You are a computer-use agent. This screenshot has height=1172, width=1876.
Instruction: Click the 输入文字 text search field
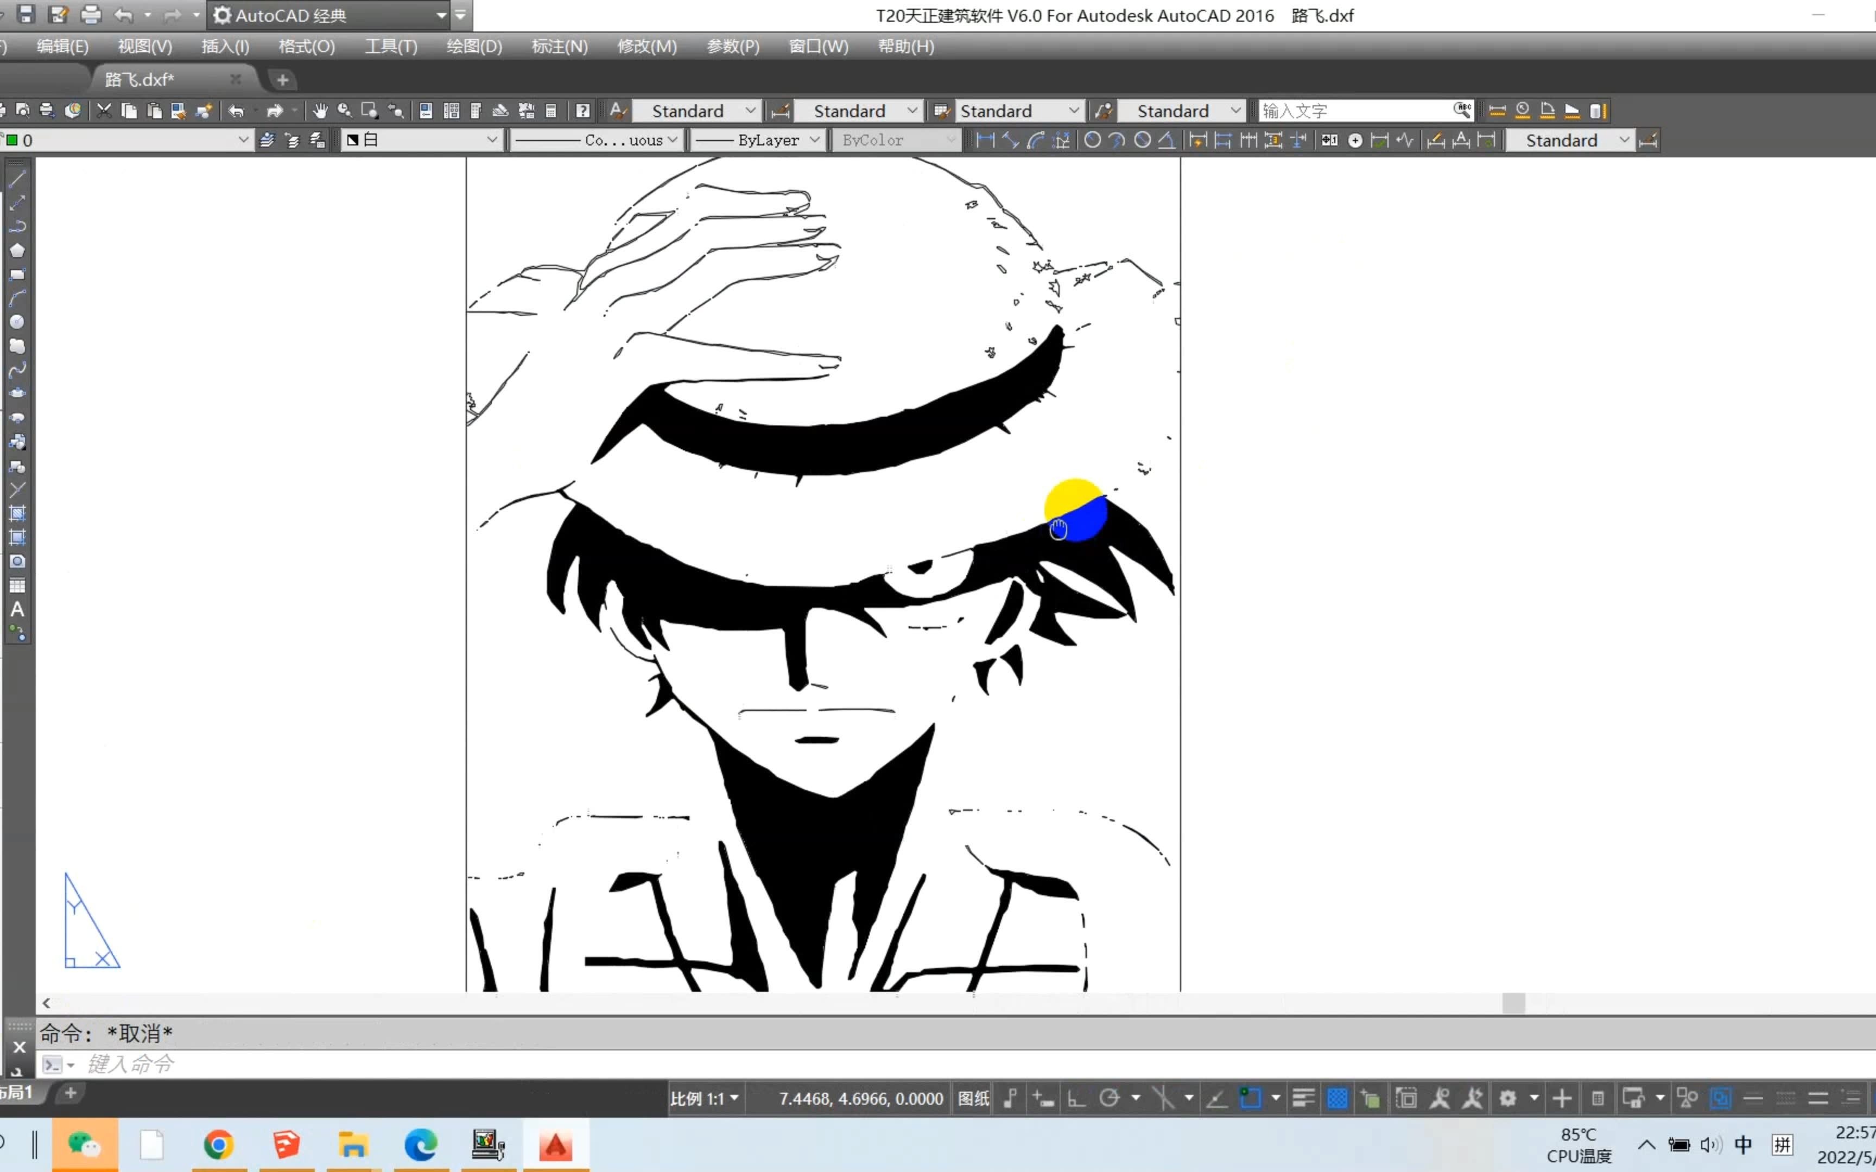tap(1355, 111)
